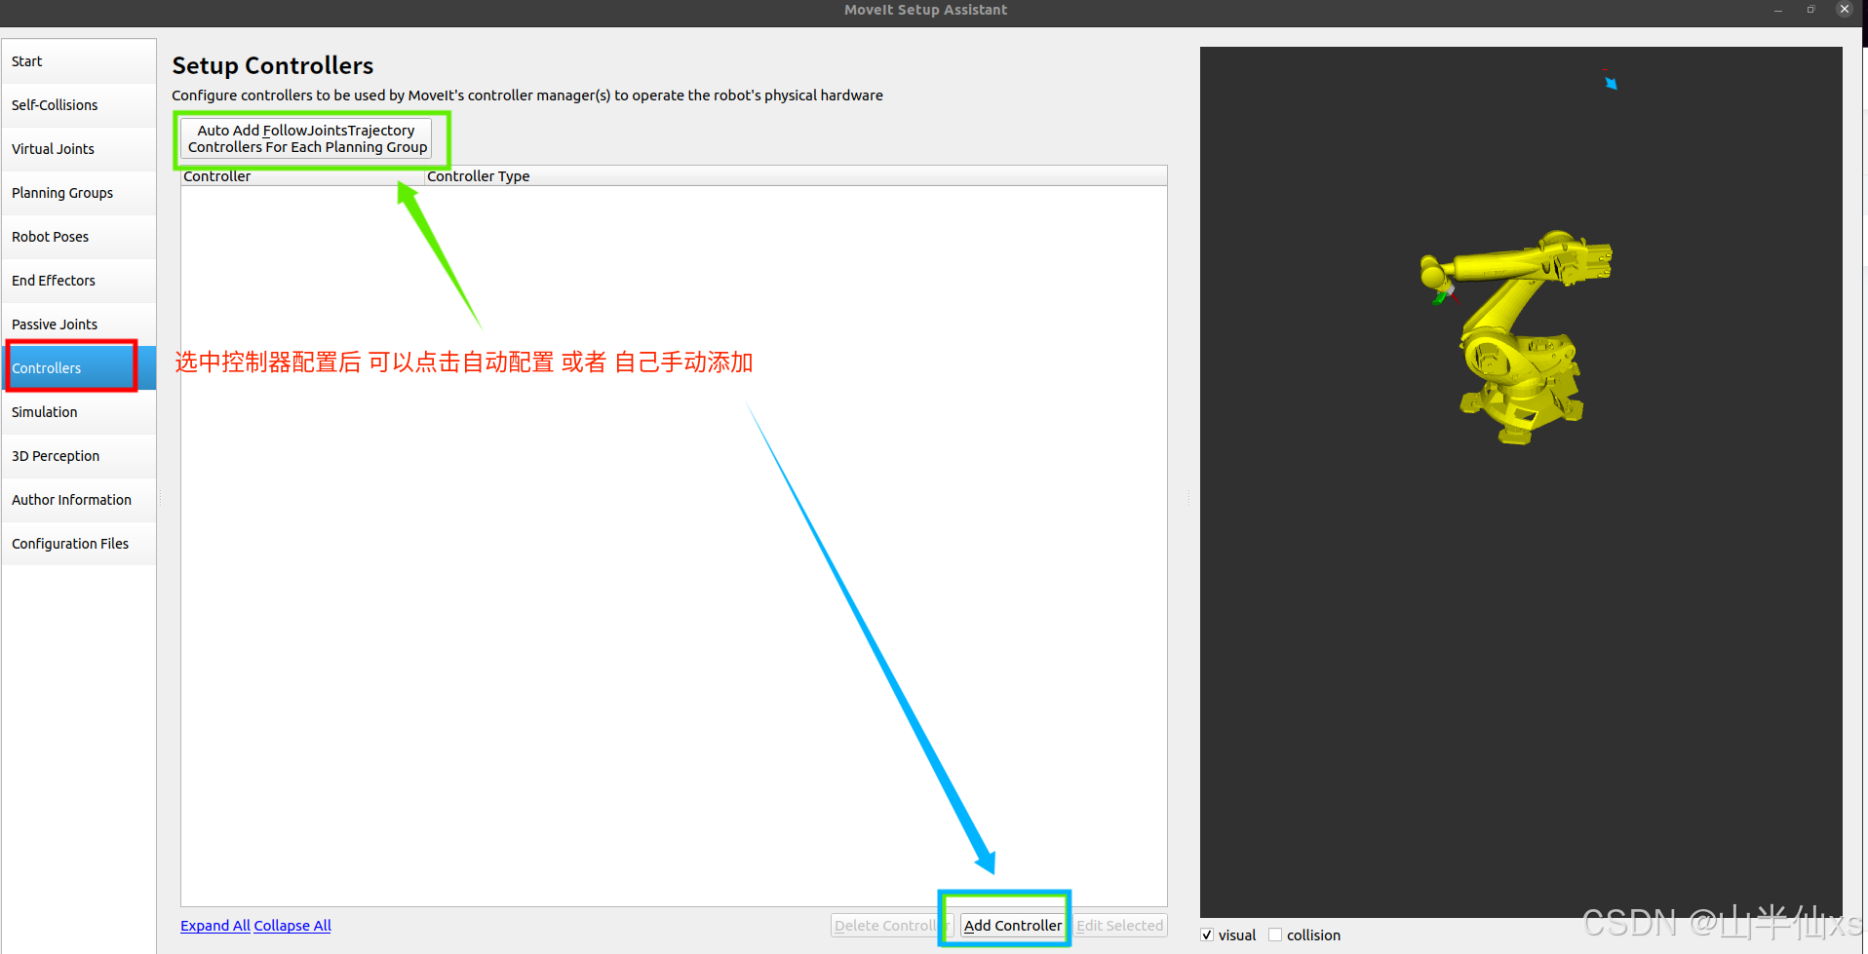This screenshot has height=954, width=1868.
Task: Click Auto Add FollowJointsTrajectory Controllers button
Action: pos(307,139)
